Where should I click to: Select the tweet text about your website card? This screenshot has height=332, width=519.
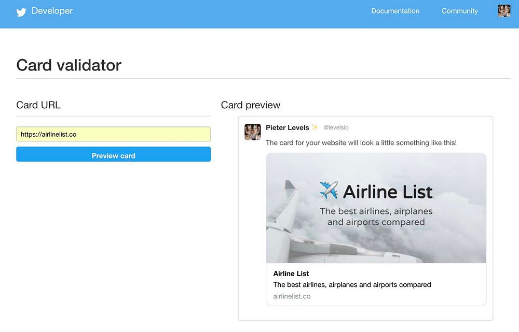361,143
